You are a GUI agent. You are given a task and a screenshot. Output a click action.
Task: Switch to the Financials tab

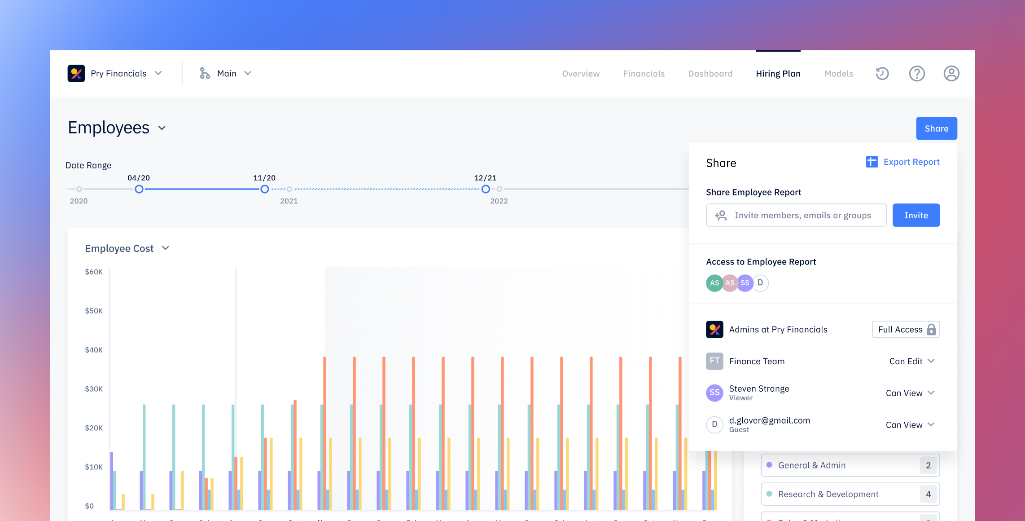(x=644, y=74)
